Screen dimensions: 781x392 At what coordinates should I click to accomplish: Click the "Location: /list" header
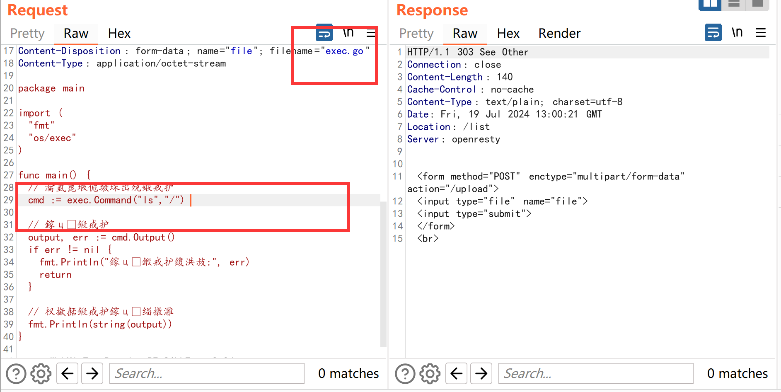pos(448,127)
